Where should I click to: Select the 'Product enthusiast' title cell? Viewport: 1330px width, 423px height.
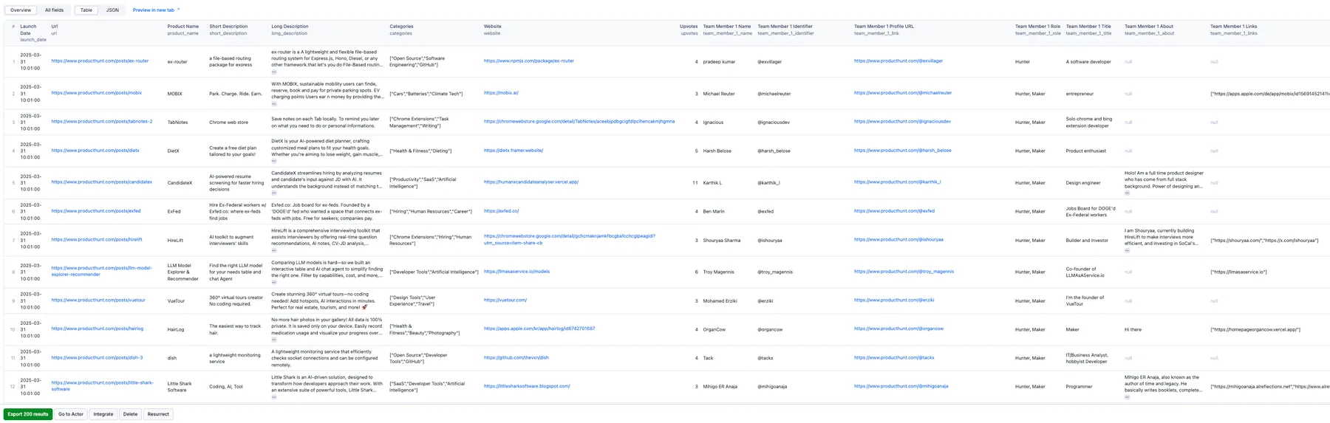pos(1086,151)
